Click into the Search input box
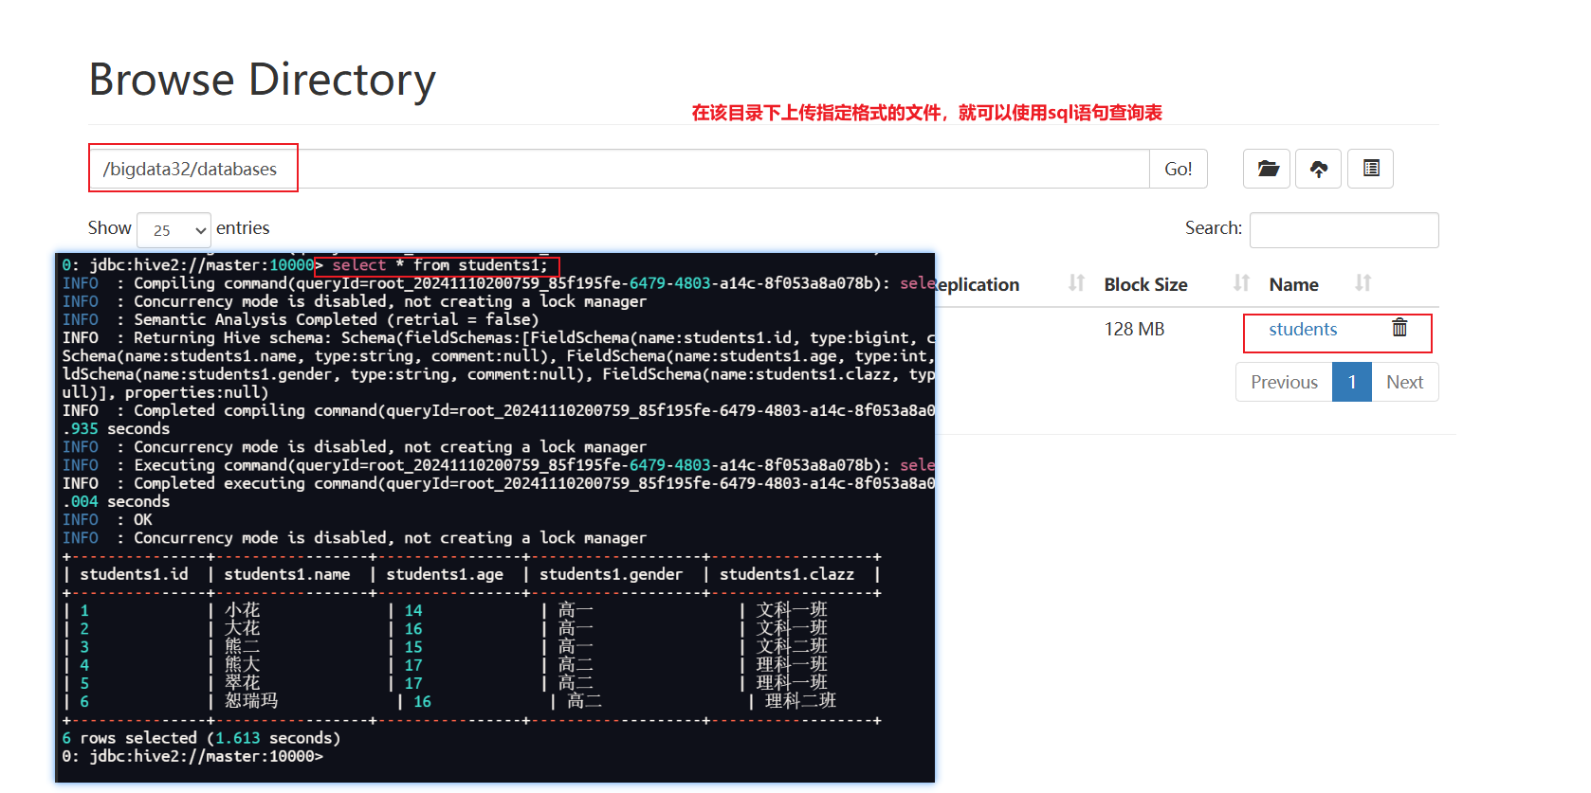Screen dimensions: 1591x793 [1344, 230]
